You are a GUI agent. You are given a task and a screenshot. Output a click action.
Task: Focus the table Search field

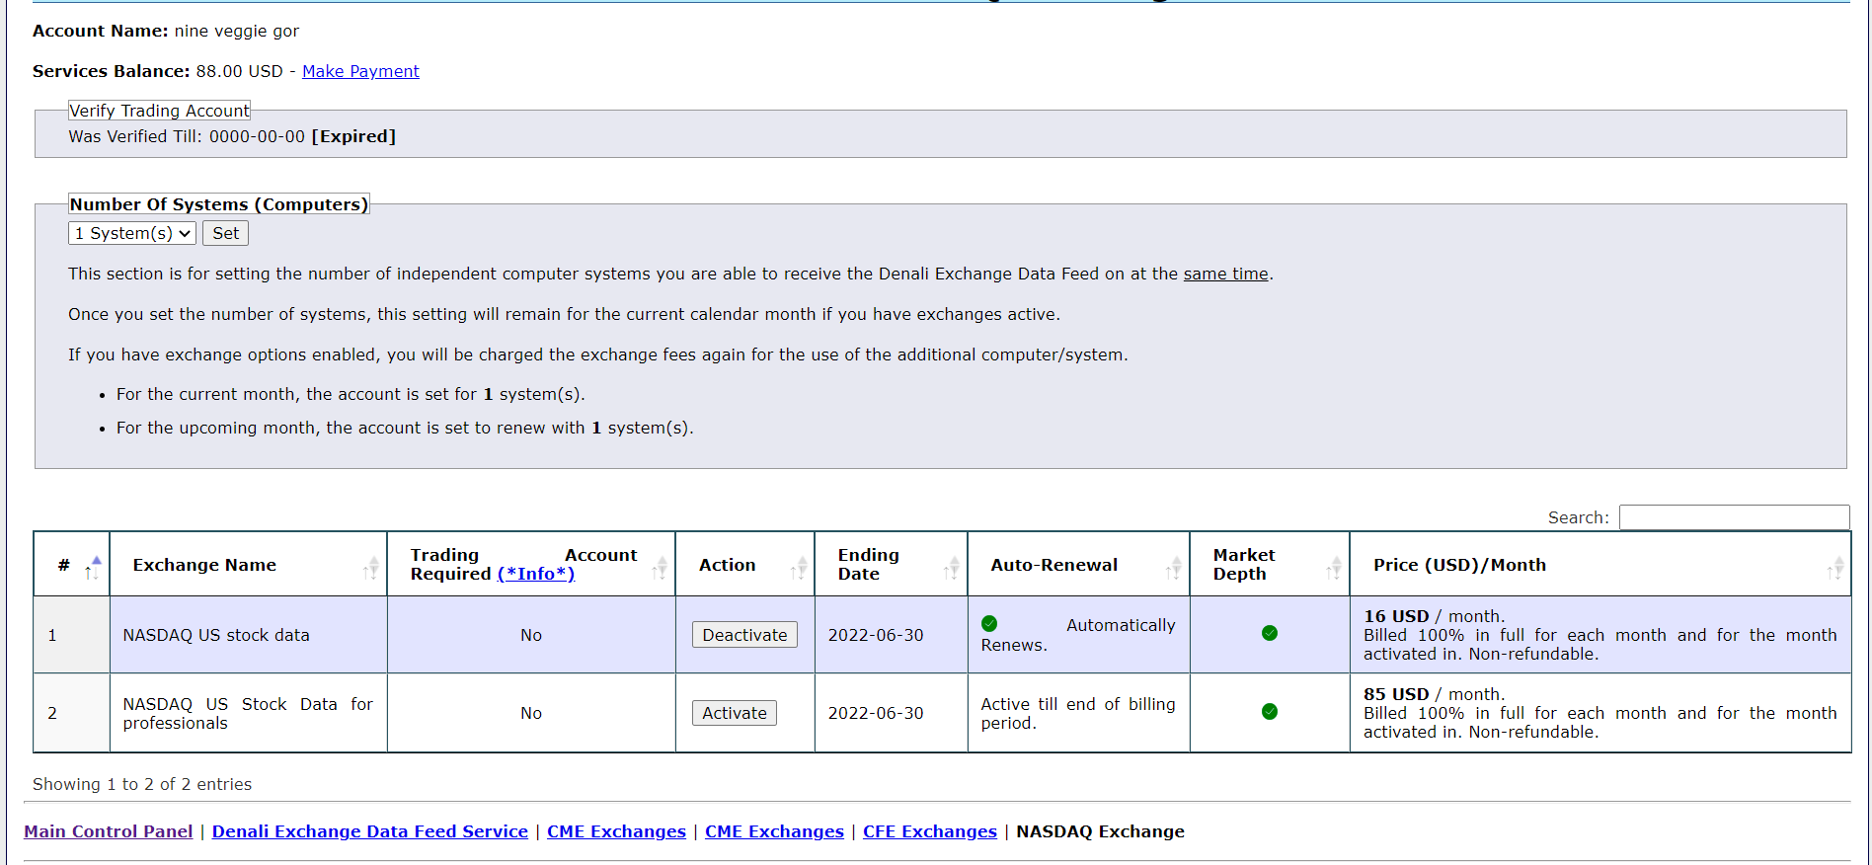[1734, 517]
